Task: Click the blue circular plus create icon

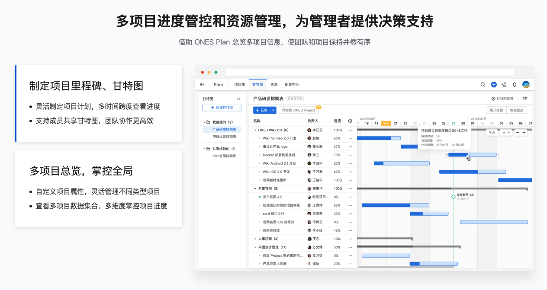Action: pyautogui.click(x=494, y=85)
